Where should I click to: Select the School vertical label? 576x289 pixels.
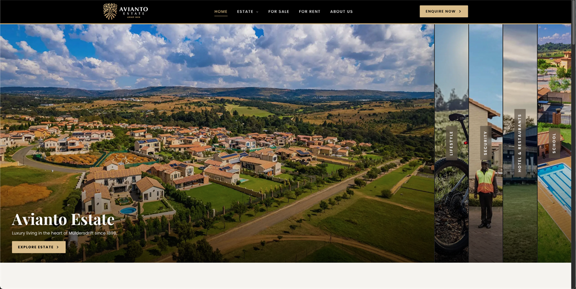(x=554, y=143)
